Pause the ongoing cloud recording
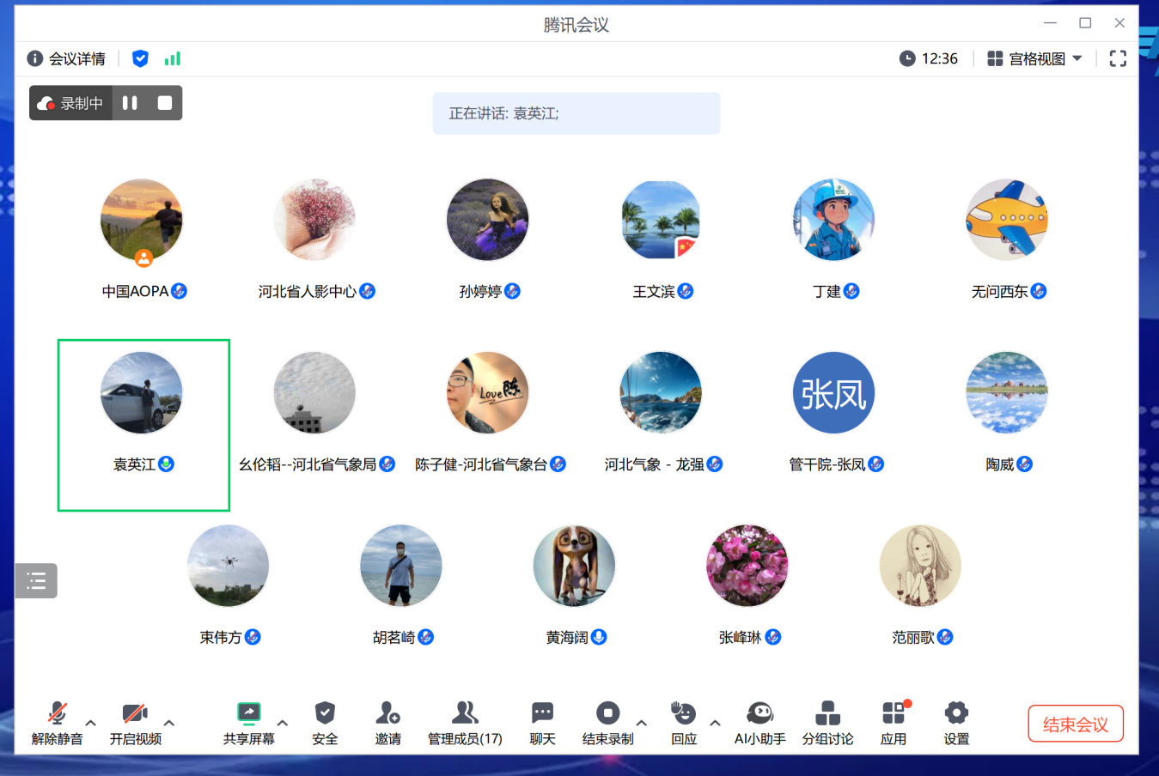 [x=130, y=102]
